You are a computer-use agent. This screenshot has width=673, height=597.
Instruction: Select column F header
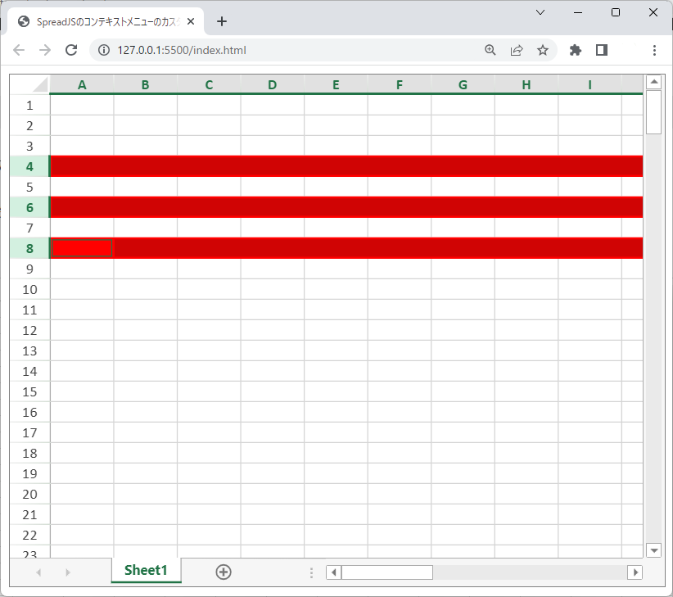(400, 84)
